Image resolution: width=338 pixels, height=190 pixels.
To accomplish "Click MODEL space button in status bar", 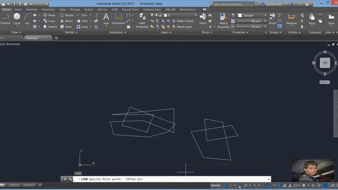I will (x=216, y=185).
